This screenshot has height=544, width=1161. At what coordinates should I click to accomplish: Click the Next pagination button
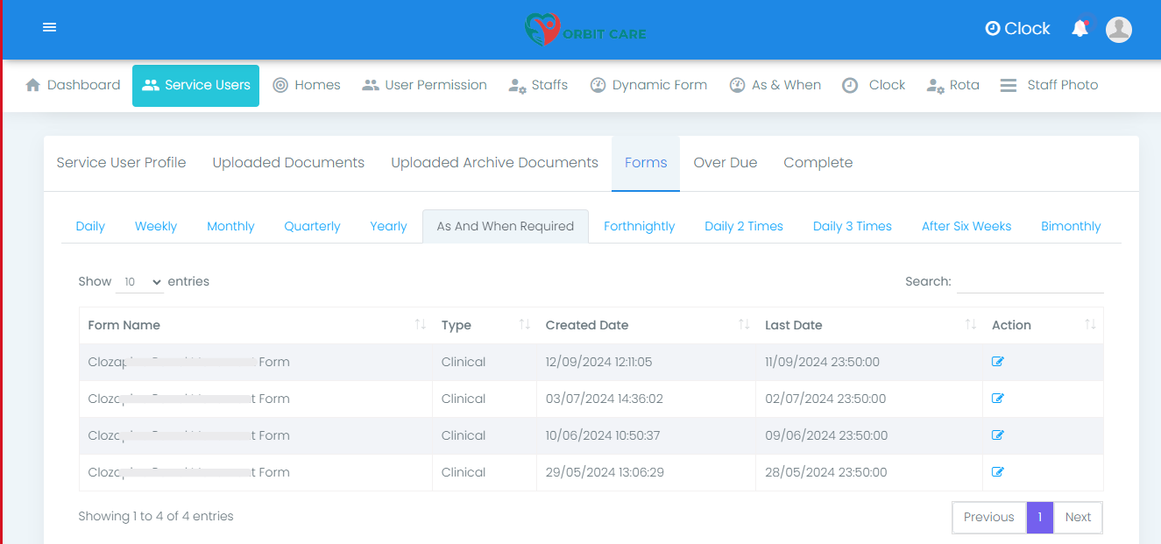point(1078,517)
